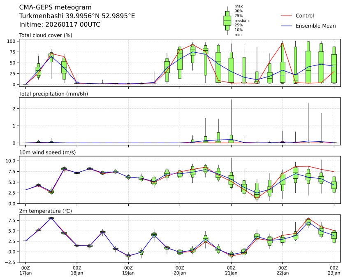Click the 00Z 17Jan axis label
Viewport: 345px width, 280px height.
pos(25,270)
